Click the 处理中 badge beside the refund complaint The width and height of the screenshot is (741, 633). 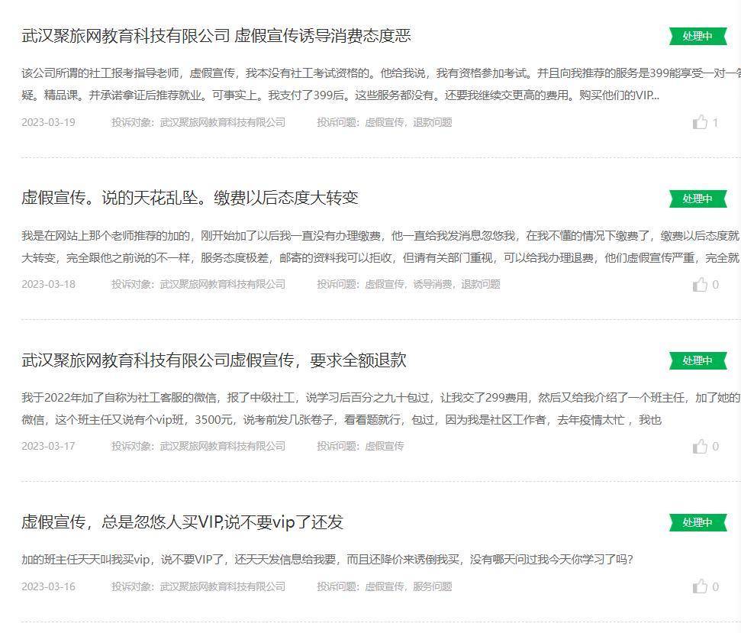[x=697, y=360]
